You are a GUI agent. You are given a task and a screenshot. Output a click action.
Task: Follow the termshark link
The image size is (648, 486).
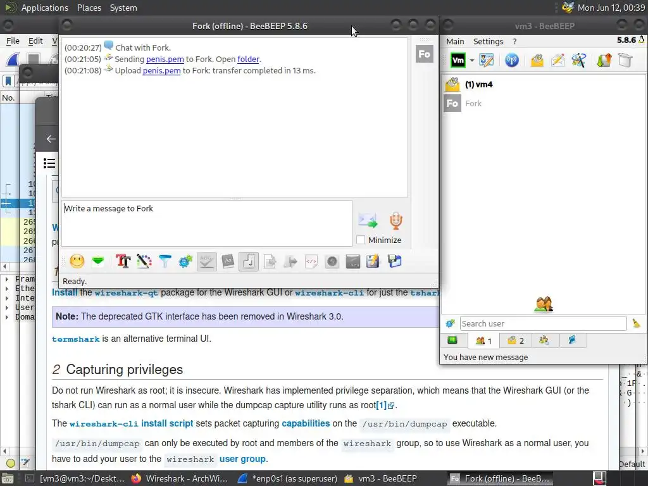(x=76, y=339)
